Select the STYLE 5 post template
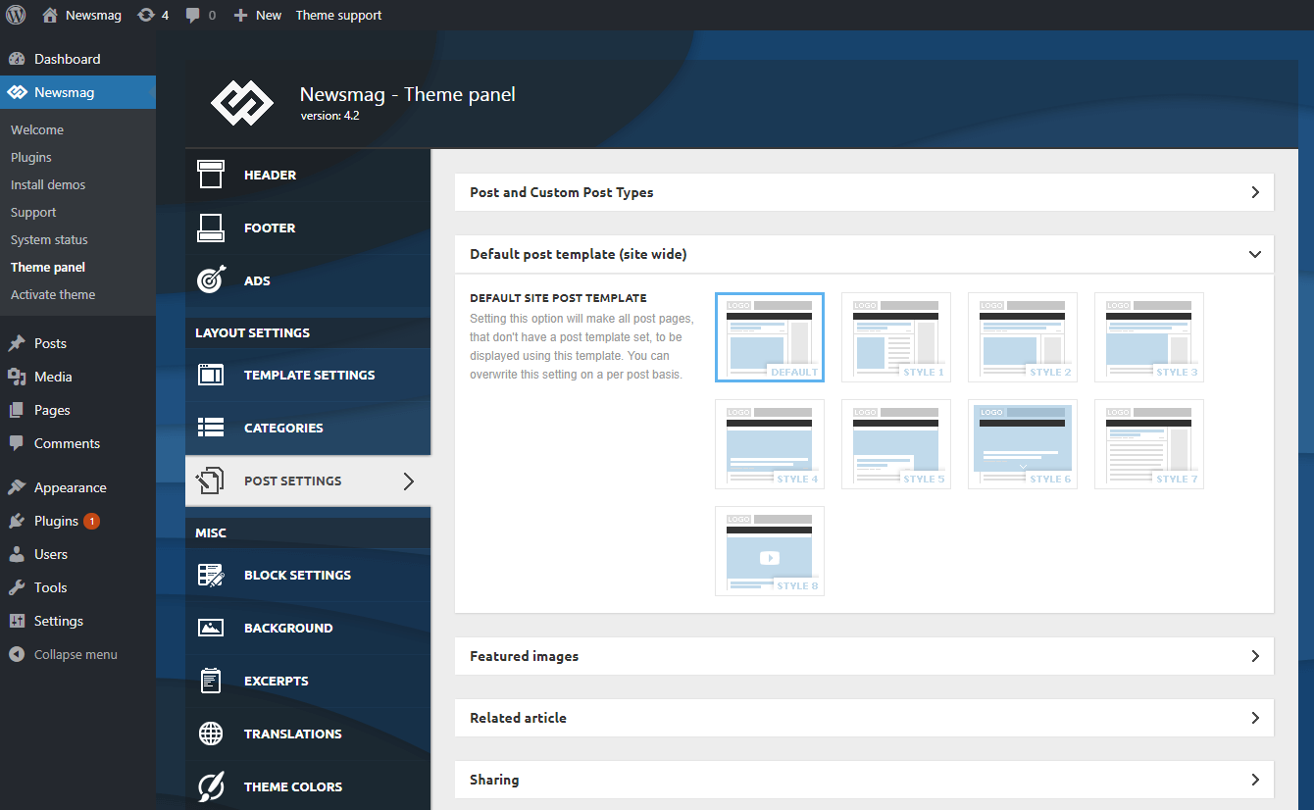 coord(896,444)
